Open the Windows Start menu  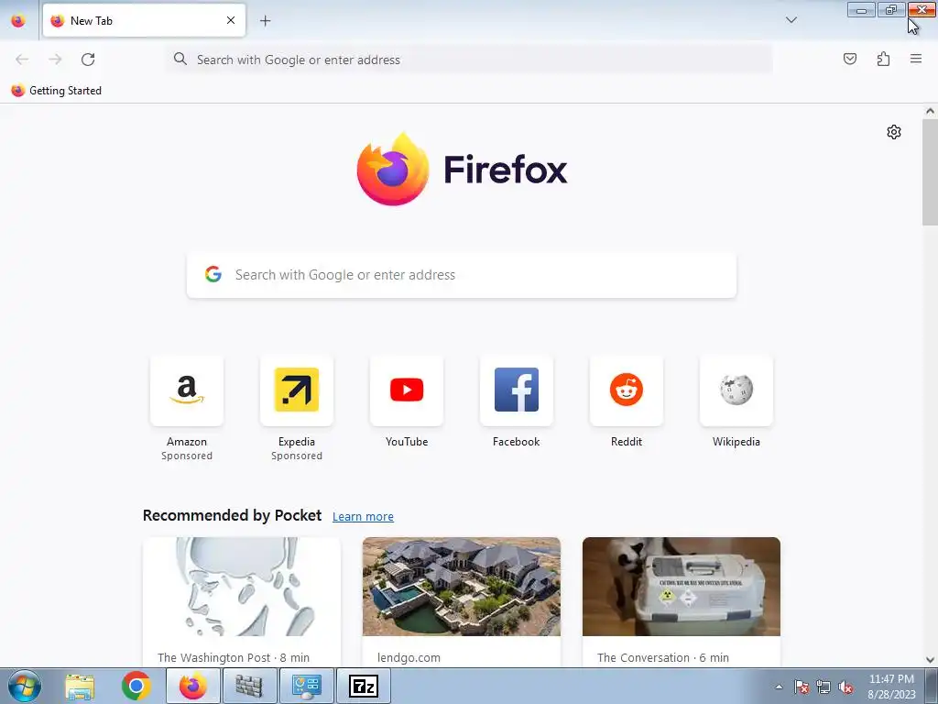(24, 686)
